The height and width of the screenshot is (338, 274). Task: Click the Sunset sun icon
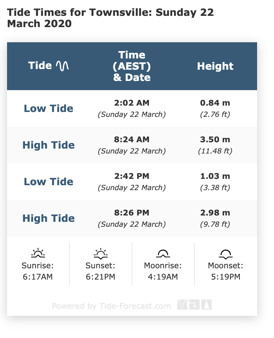100,253
